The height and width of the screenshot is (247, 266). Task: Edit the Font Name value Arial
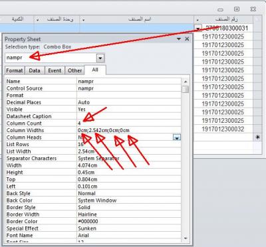tap(129, 236)
